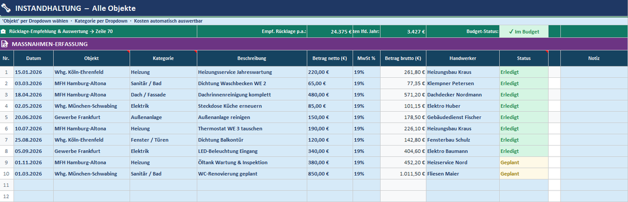This screenshot has width=628, height=202.
Task: Select the Objekt column header
Action: pos(91,58)
